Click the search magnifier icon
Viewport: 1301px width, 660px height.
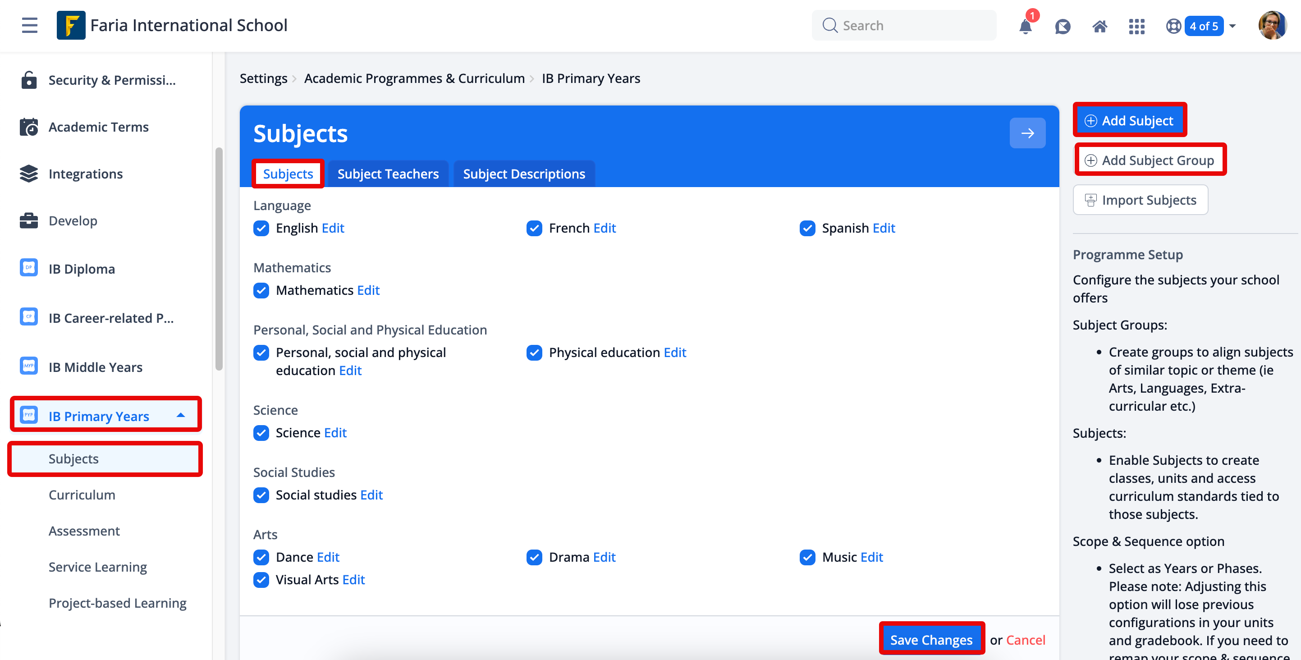(x=830, y=25)
